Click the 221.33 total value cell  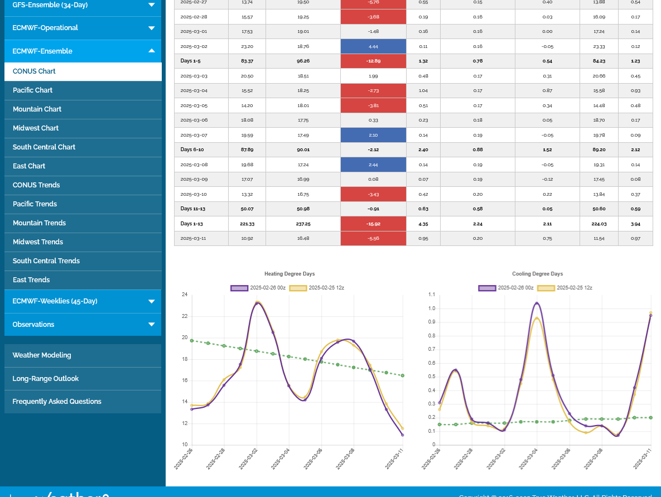coord(247,224)
